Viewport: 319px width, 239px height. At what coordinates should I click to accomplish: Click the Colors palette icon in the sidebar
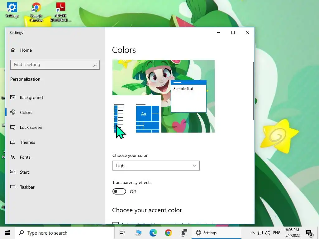[x=13, y=112]
